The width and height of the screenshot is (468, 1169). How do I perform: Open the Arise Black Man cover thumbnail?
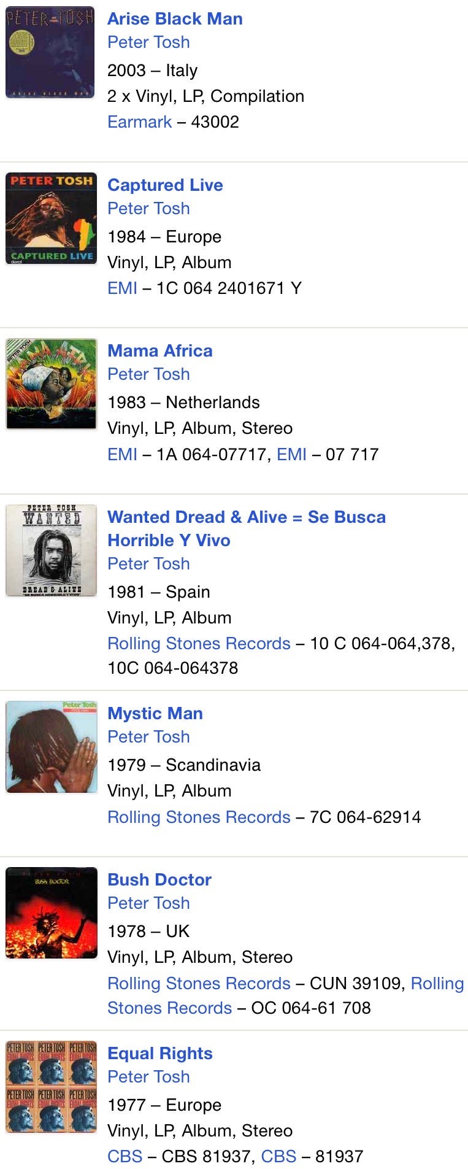50,52
